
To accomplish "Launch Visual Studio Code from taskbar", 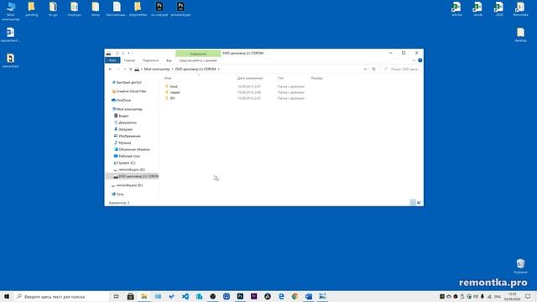I will [185, 296].
